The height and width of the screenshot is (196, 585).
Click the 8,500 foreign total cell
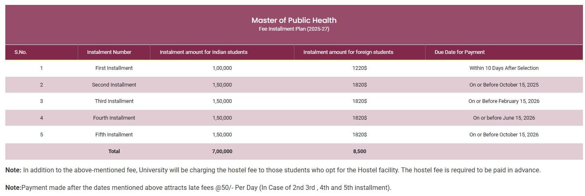pos(359,151)
